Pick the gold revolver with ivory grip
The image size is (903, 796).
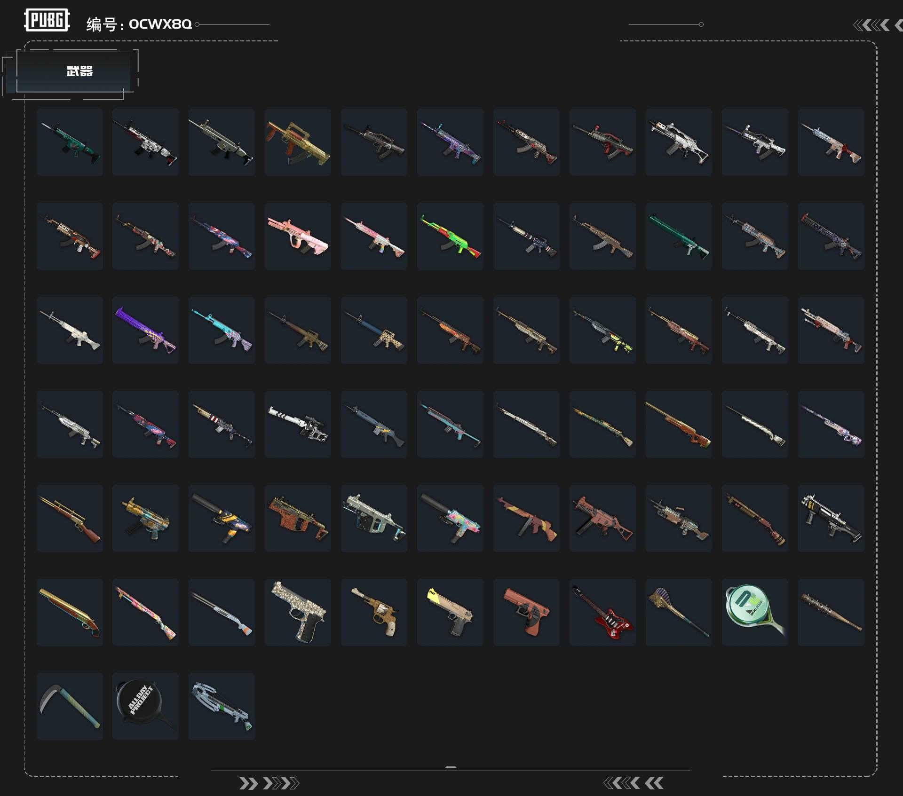click(374, 612)
